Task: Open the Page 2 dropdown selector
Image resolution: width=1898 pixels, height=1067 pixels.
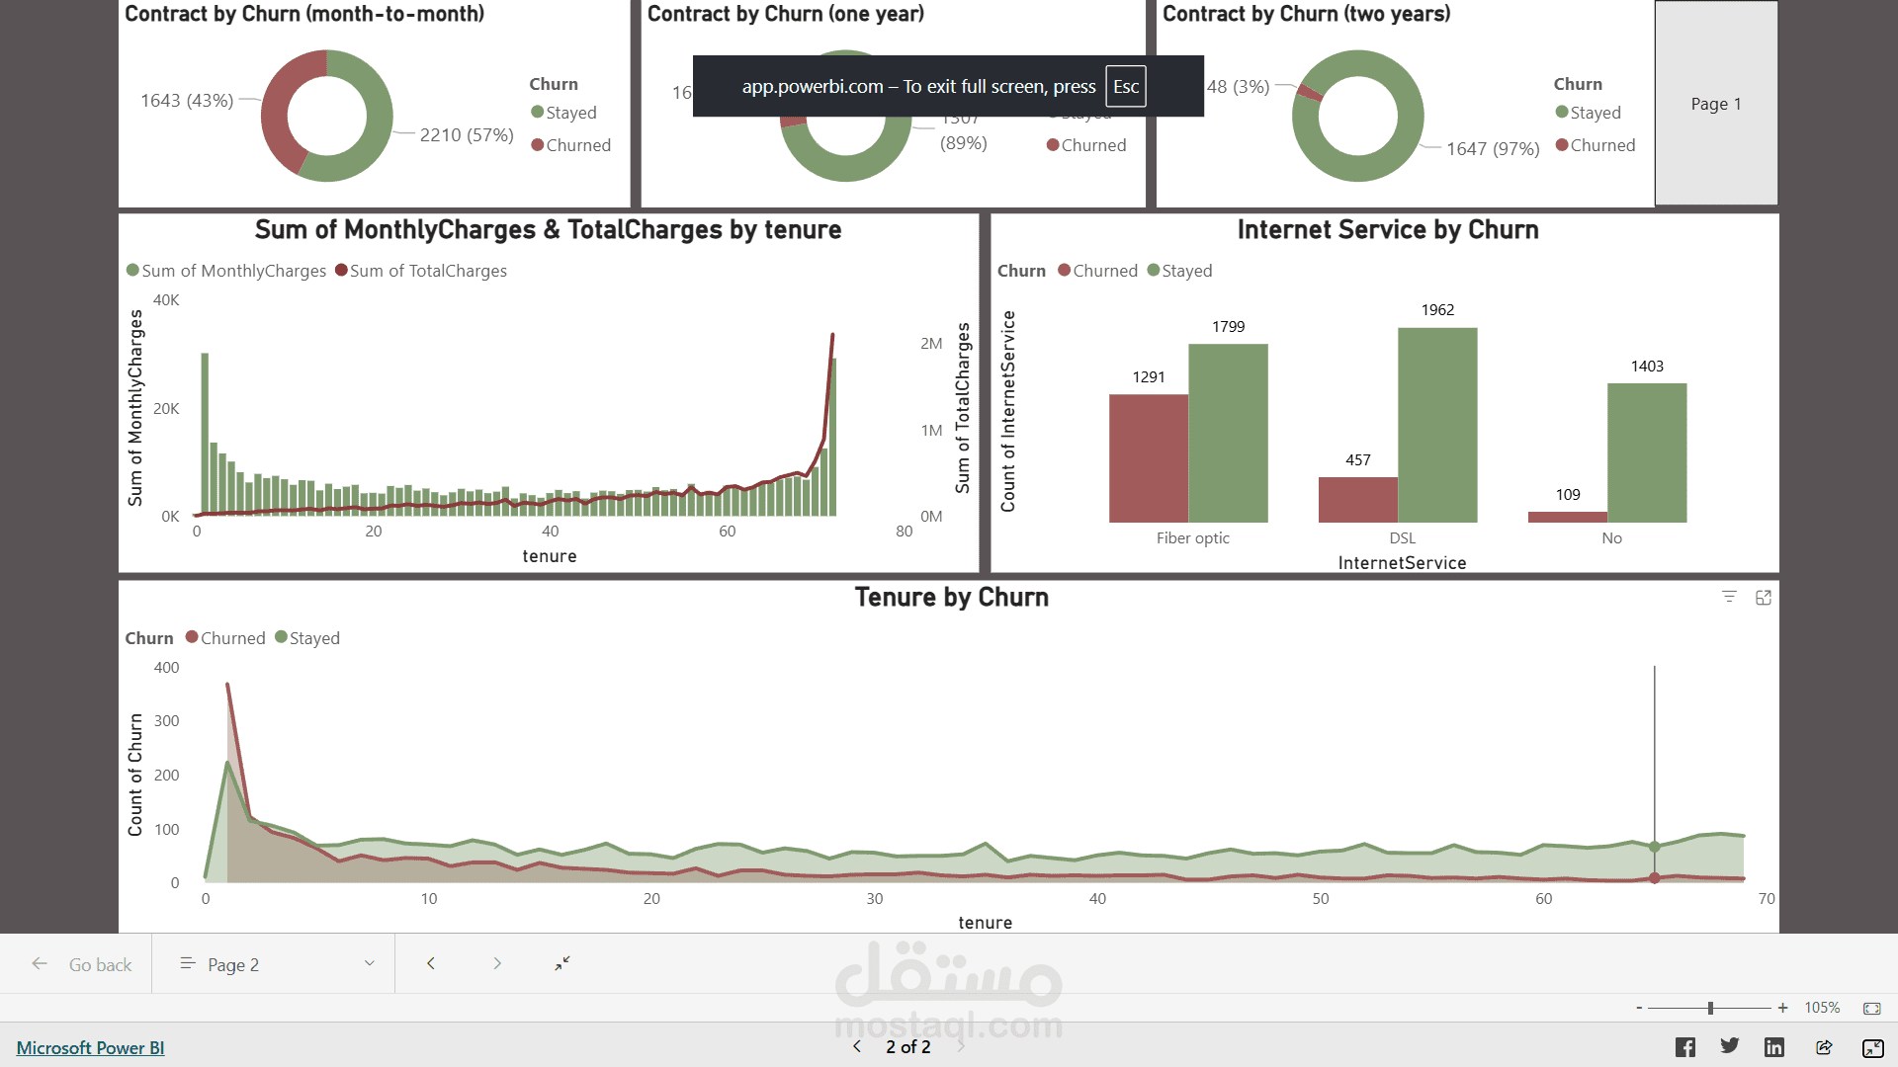Action: [274, 964]
